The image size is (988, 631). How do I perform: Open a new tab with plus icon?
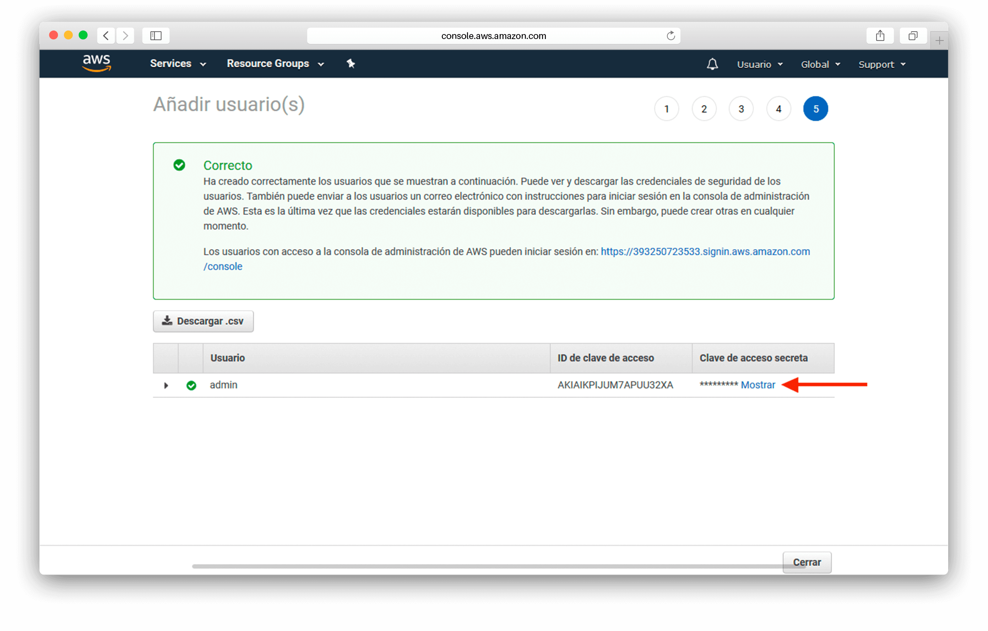tap(939, 40)
